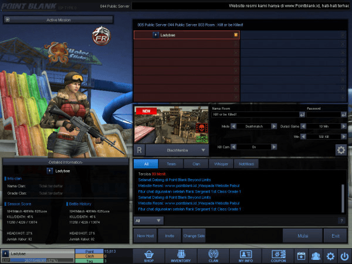Screen dimensions: 352x264
Task: Click the random map R button
Action: [139, 150]
